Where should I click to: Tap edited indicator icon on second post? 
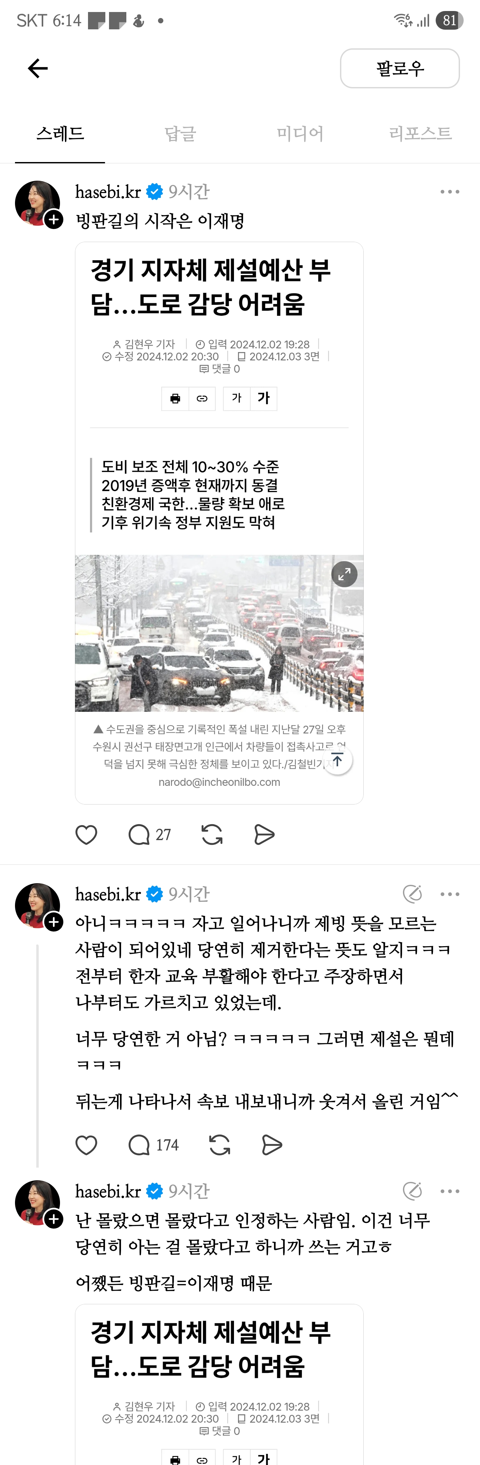412,894
